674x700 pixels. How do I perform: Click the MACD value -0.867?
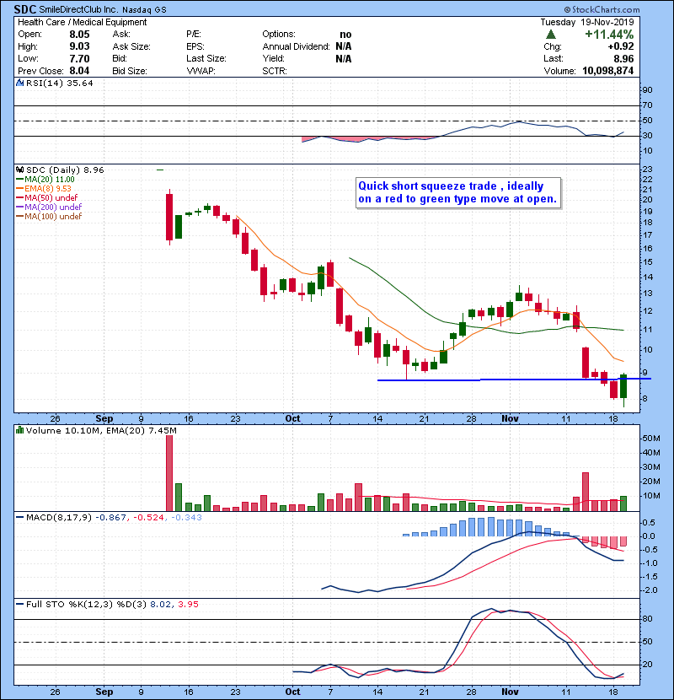point(111,518)
